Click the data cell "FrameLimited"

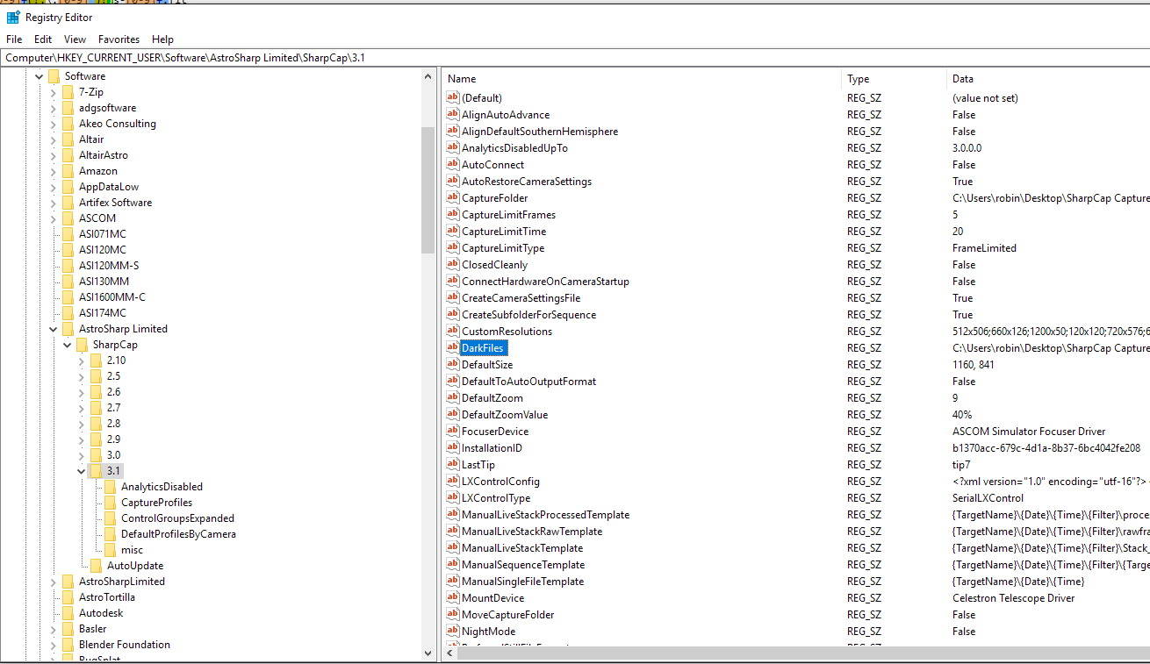coord(984,248)
